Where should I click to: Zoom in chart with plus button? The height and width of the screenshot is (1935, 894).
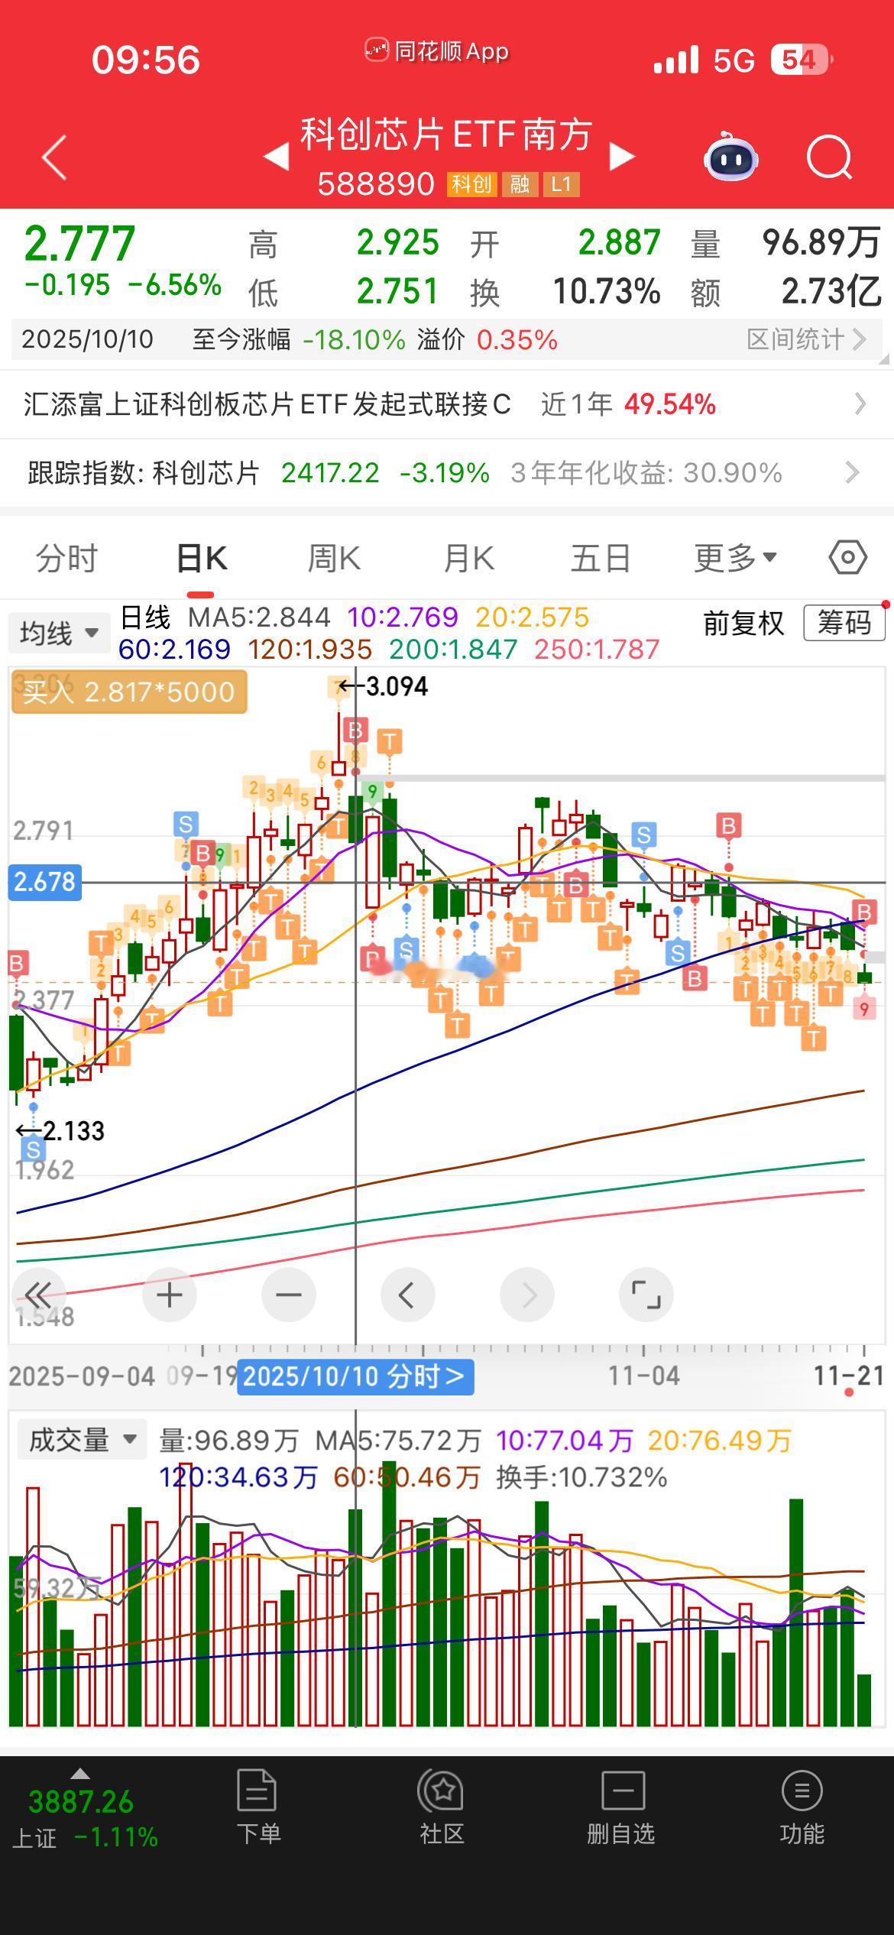point(170,1295)
